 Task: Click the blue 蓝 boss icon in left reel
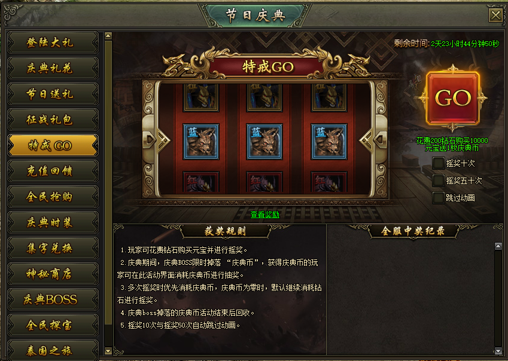point(201,142)
